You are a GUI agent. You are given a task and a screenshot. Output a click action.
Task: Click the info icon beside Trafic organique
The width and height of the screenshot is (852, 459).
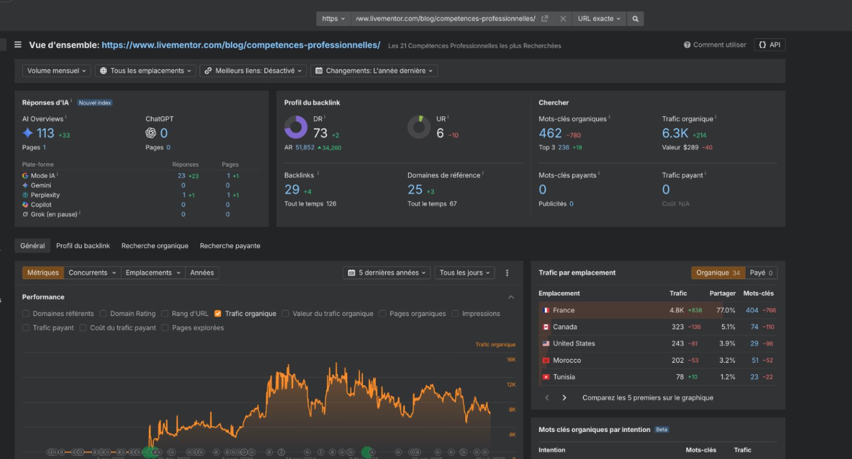(716, 117)
